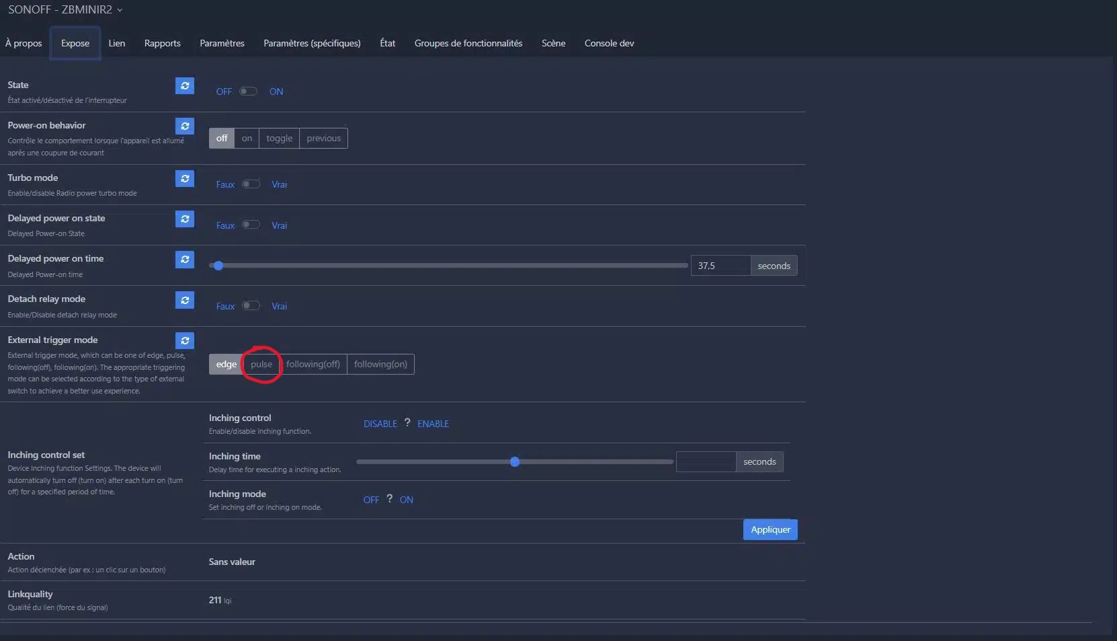Click ENABLE for Inching control

(x=433, y=424)
